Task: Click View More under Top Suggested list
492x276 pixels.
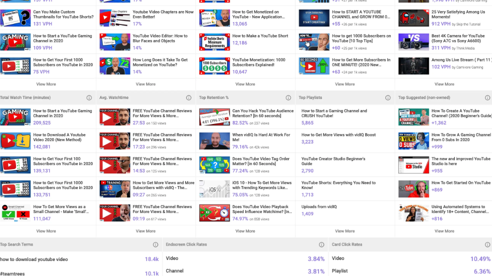Action: [444, 231]
